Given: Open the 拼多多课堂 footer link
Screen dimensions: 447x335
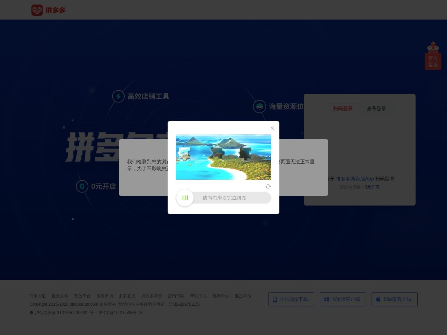Looking at the screenshot, I should (x=152, y=296).
